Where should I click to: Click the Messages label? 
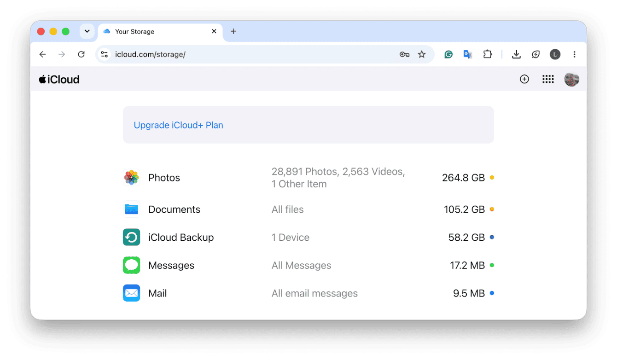pyautogui.click(x=171, y=266)
